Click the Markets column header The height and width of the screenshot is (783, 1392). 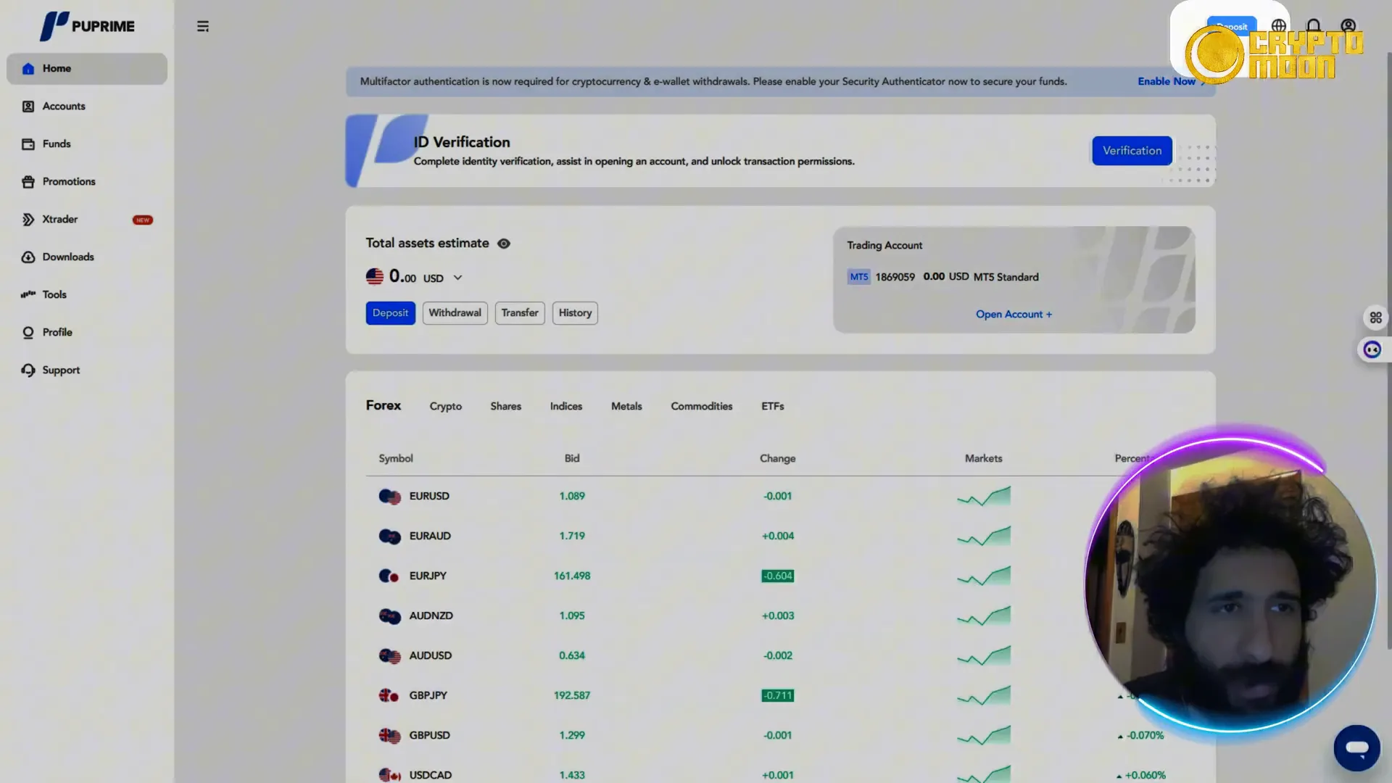[x=983, y=458]
